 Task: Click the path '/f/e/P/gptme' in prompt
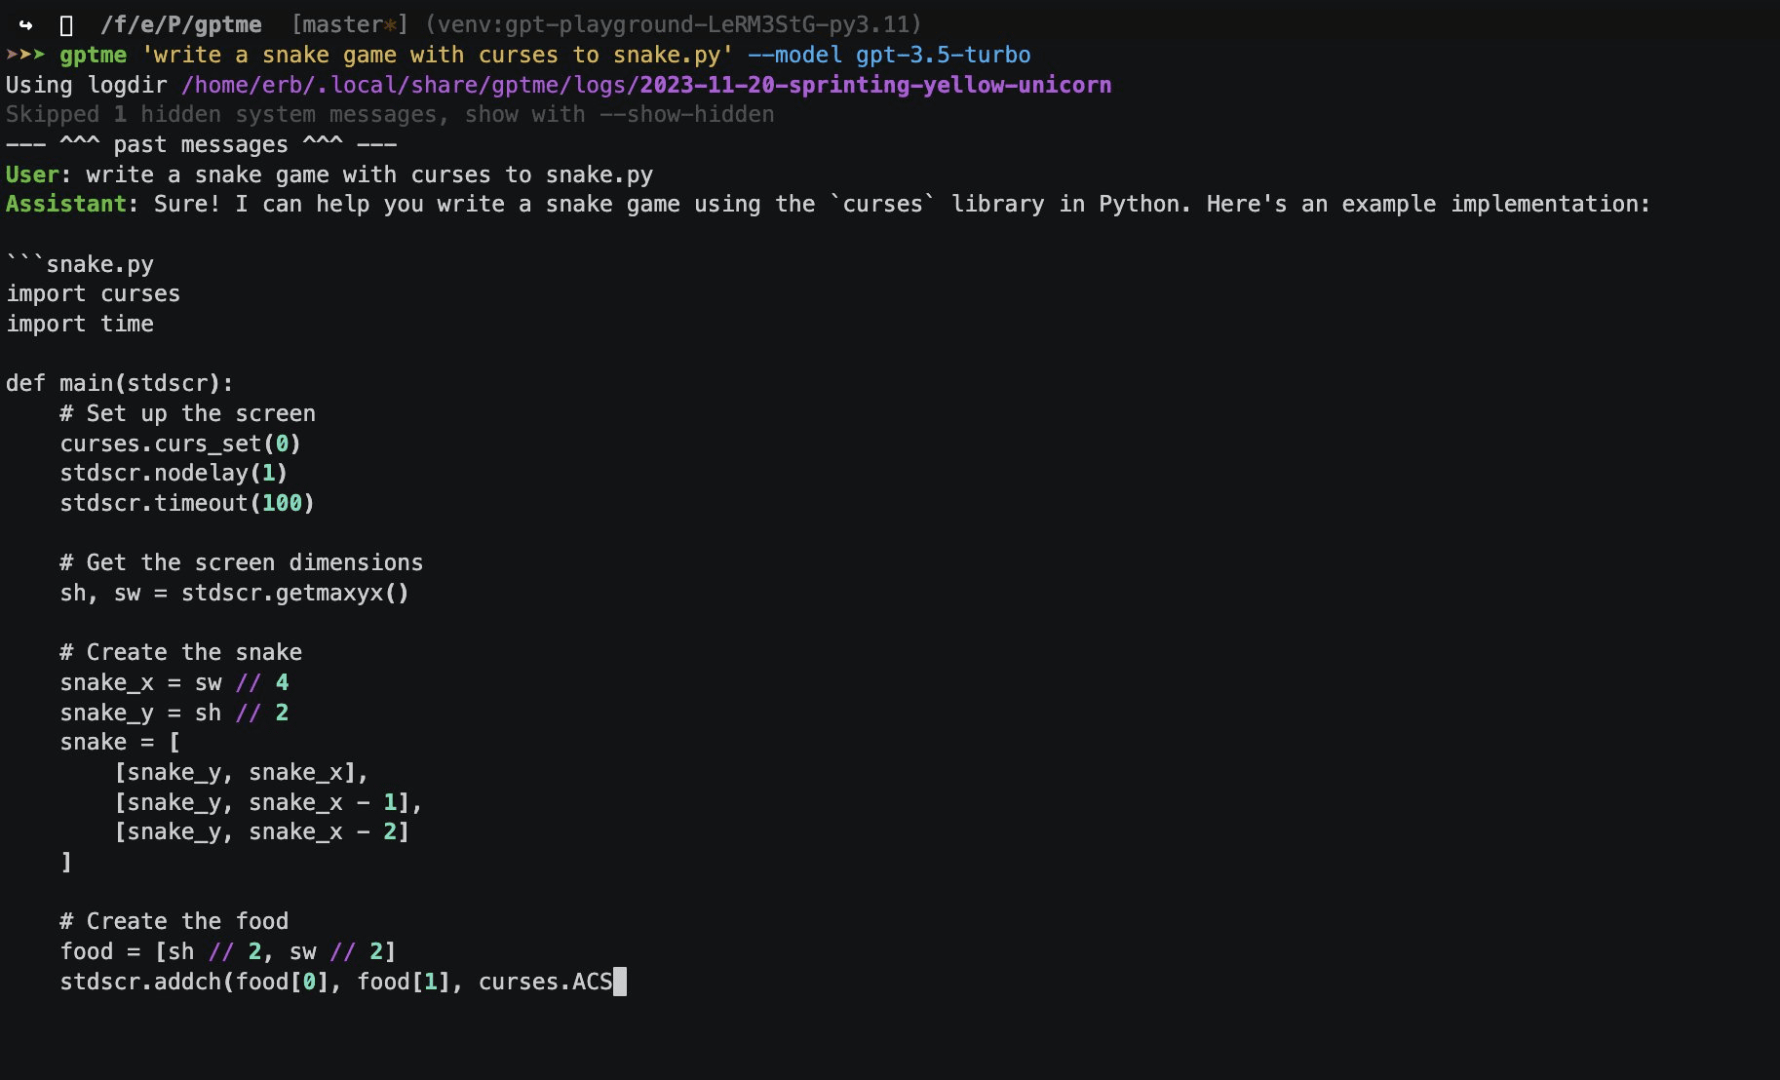[x=181, y=25]
